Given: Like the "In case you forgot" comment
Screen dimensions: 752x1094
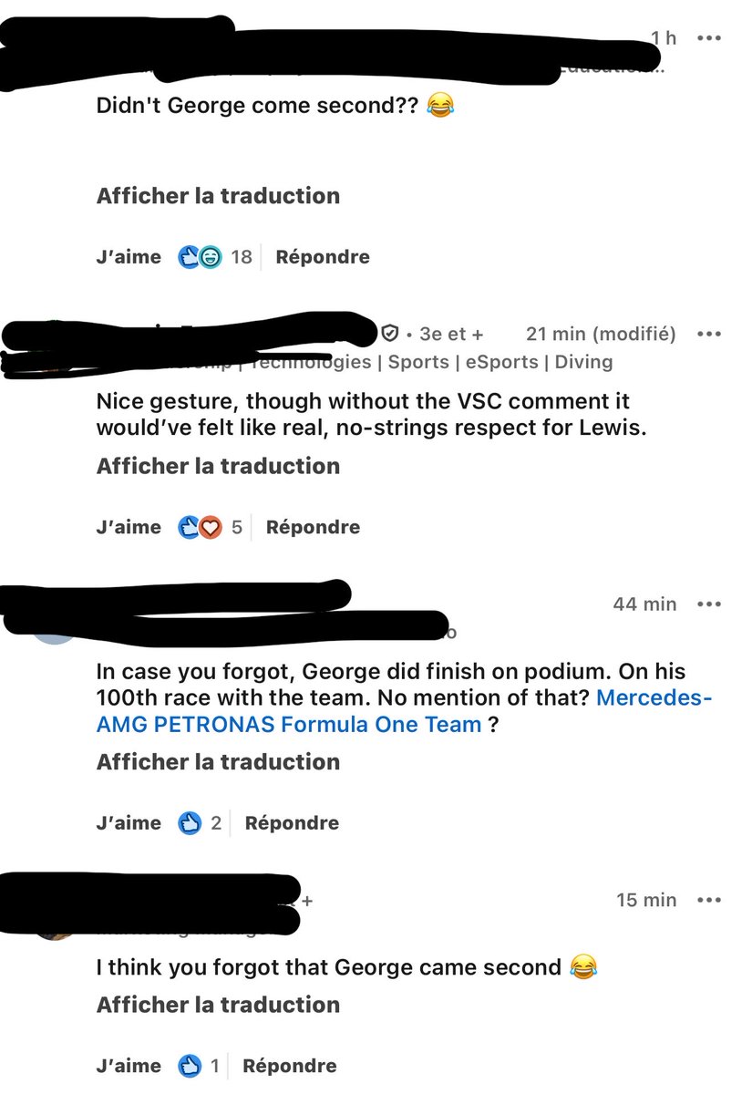Looking at the screenshot, I should point(129,823).
